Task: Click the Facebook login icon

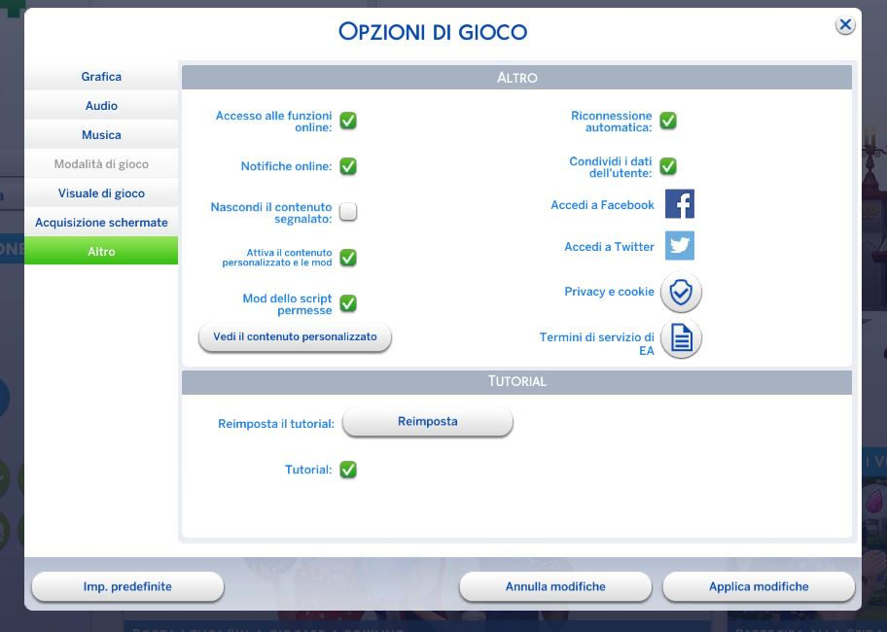Action: pos(679,204)
